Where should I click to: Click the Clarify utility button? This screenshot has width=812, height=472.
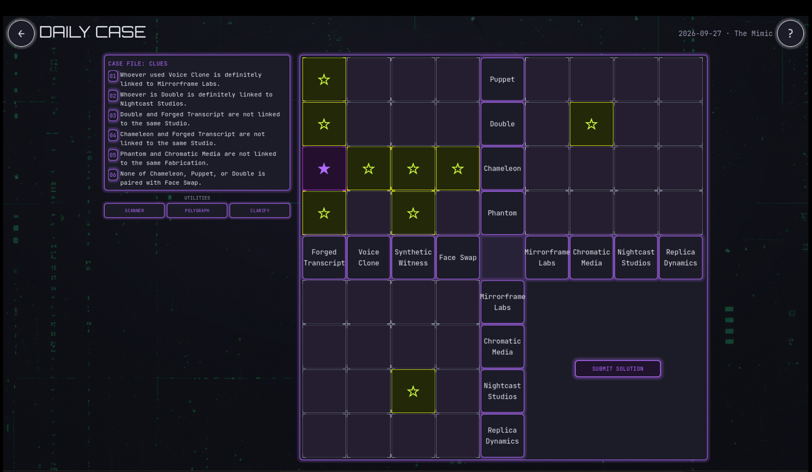tap(260, 211)
